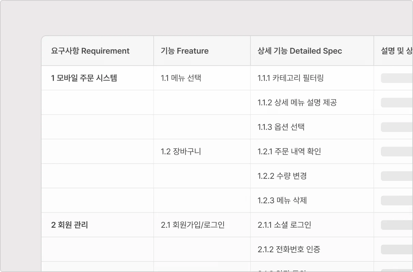Click the 2.1 회원가입/로그인 cell
The image size is (413, 272).
point(193,225)
